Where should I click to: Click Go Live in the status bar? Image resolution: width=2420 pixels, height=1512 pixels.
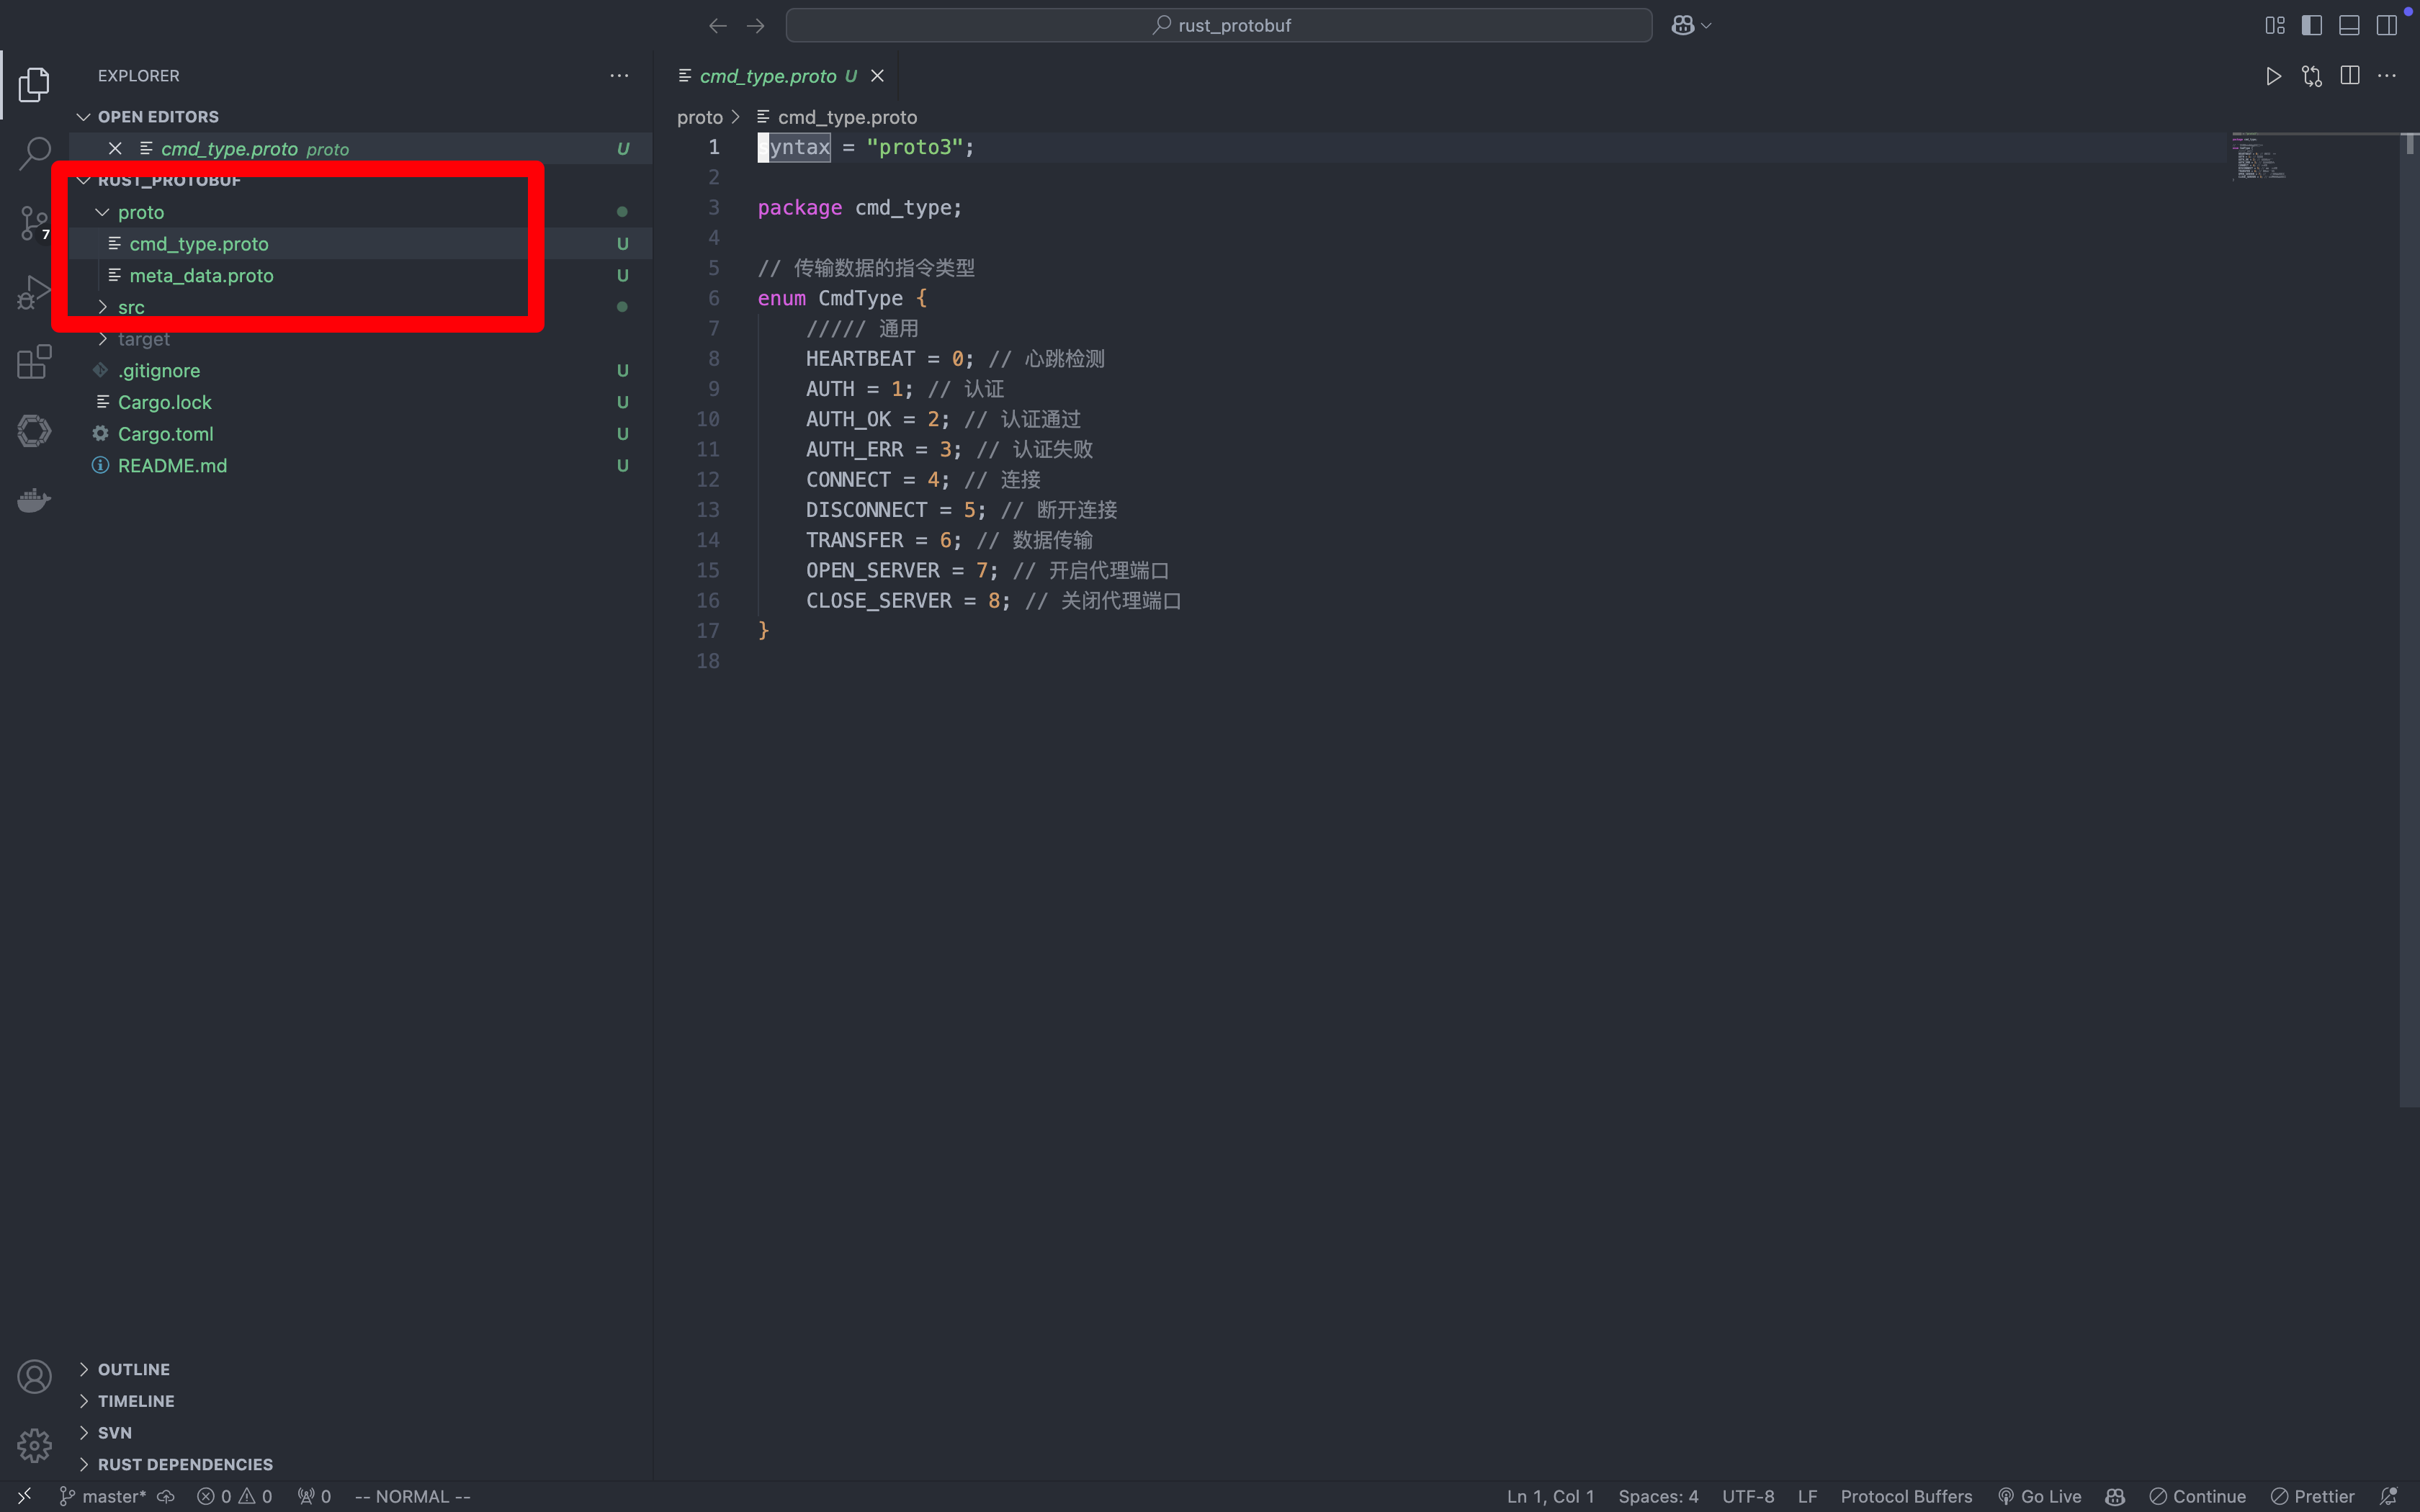click(x=2040, y=1496)
